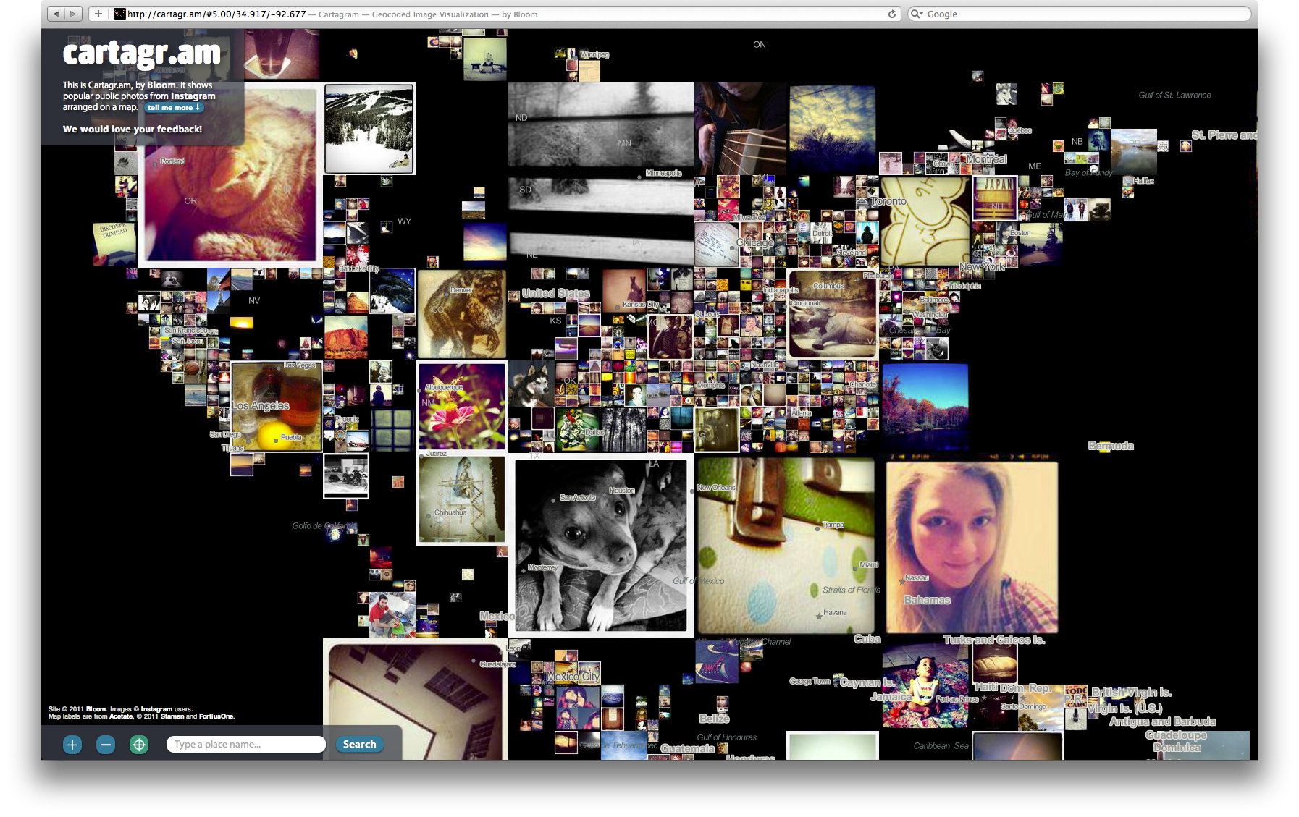Open 'We would love your feedback!' link
This screenshot has height=817, width=1299.
[x=133, y=130]
